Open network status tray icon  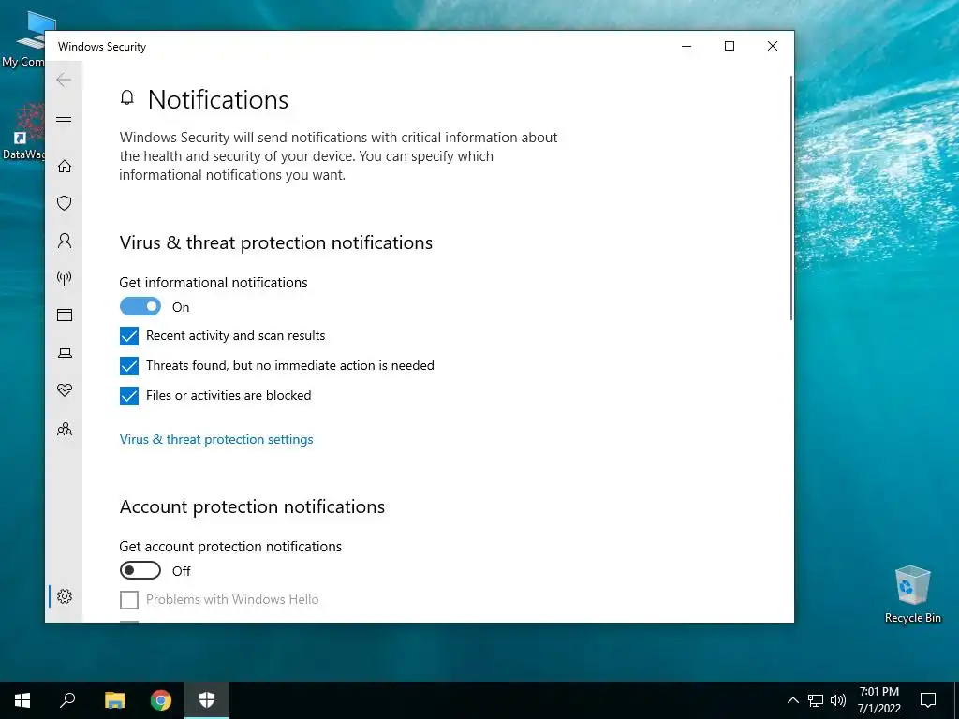click(816, 700)
